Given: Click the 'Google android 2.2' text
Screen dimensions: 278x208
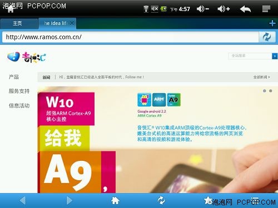Looking at the screenshot, I should point(152,111).
